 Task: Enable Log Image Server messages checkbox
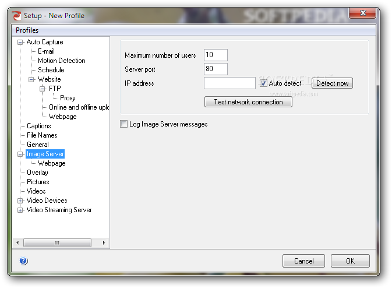[x=123, y=124]
